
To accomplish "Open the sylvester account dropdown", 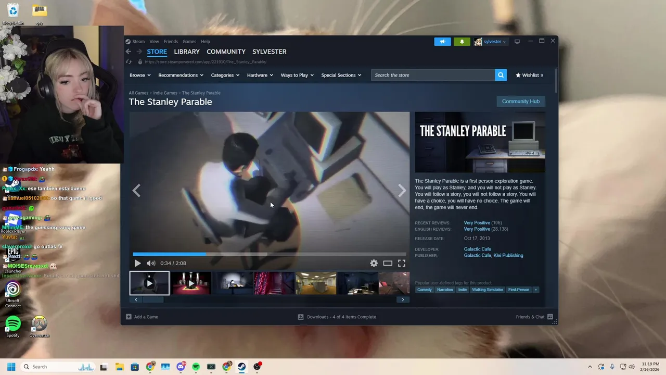I will tap(491, 42).
